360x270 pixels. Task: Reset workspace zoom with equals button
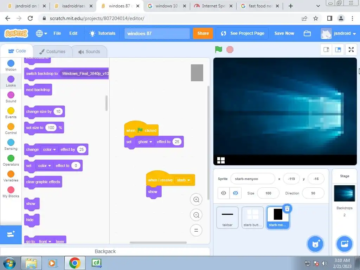point(196,230)
